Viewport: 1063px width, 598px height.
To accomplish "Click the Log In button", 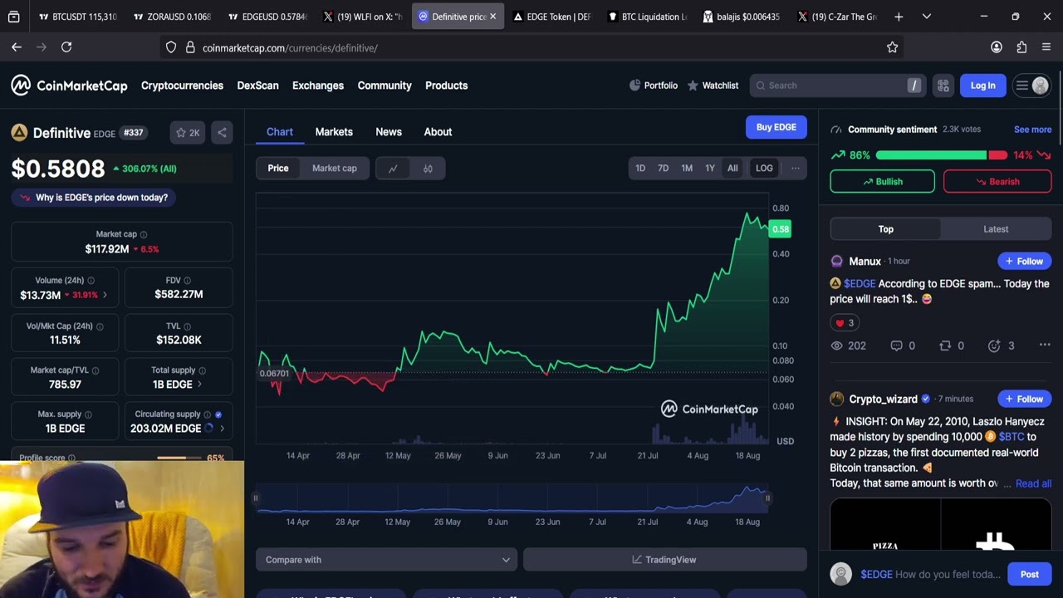I will point(982,86).
